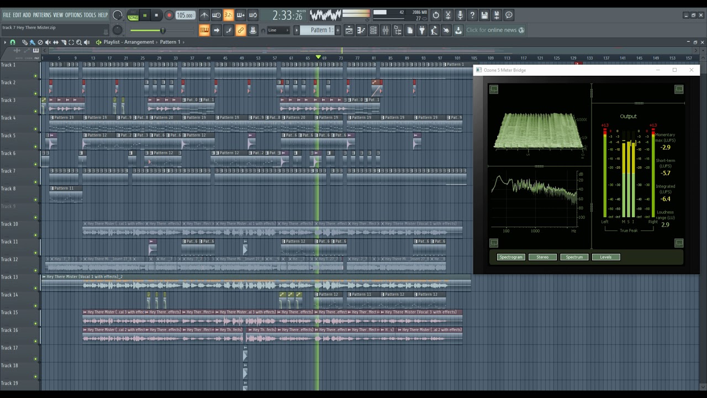Click the knob right of the HELP menu

118,15
